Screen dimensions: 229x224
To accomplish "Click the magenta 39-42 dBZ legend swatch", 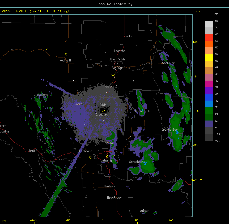I will pyautogui.click(x=209, y=84).
